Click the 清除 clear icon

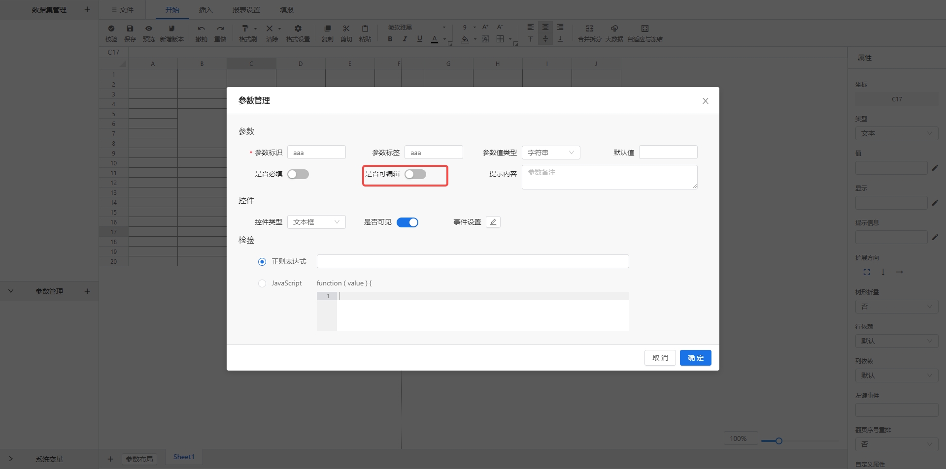click(x=270, y=29)
